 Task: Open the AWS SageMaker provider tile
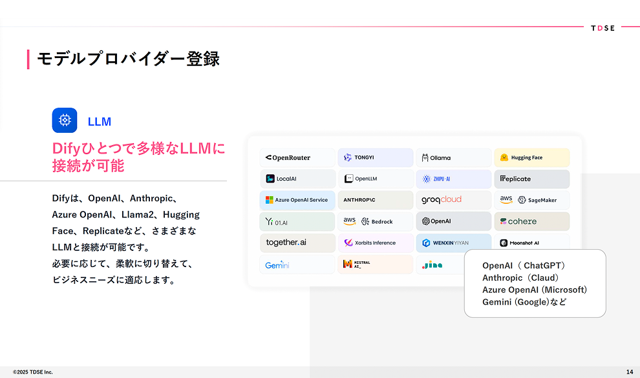pyautogui.click(x=531, y=200)
